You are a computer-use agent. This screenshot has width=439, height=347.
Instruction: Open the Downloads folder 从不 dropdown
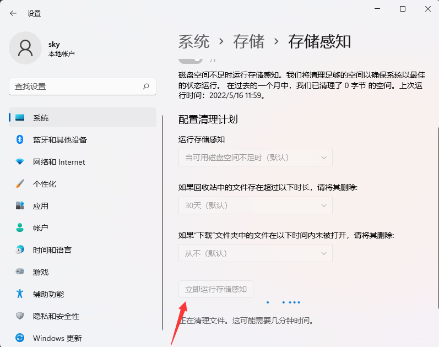tap(255, 253)
